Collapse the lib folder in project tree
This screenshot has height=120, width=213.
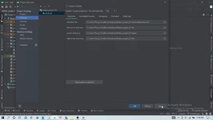(8, 47)
